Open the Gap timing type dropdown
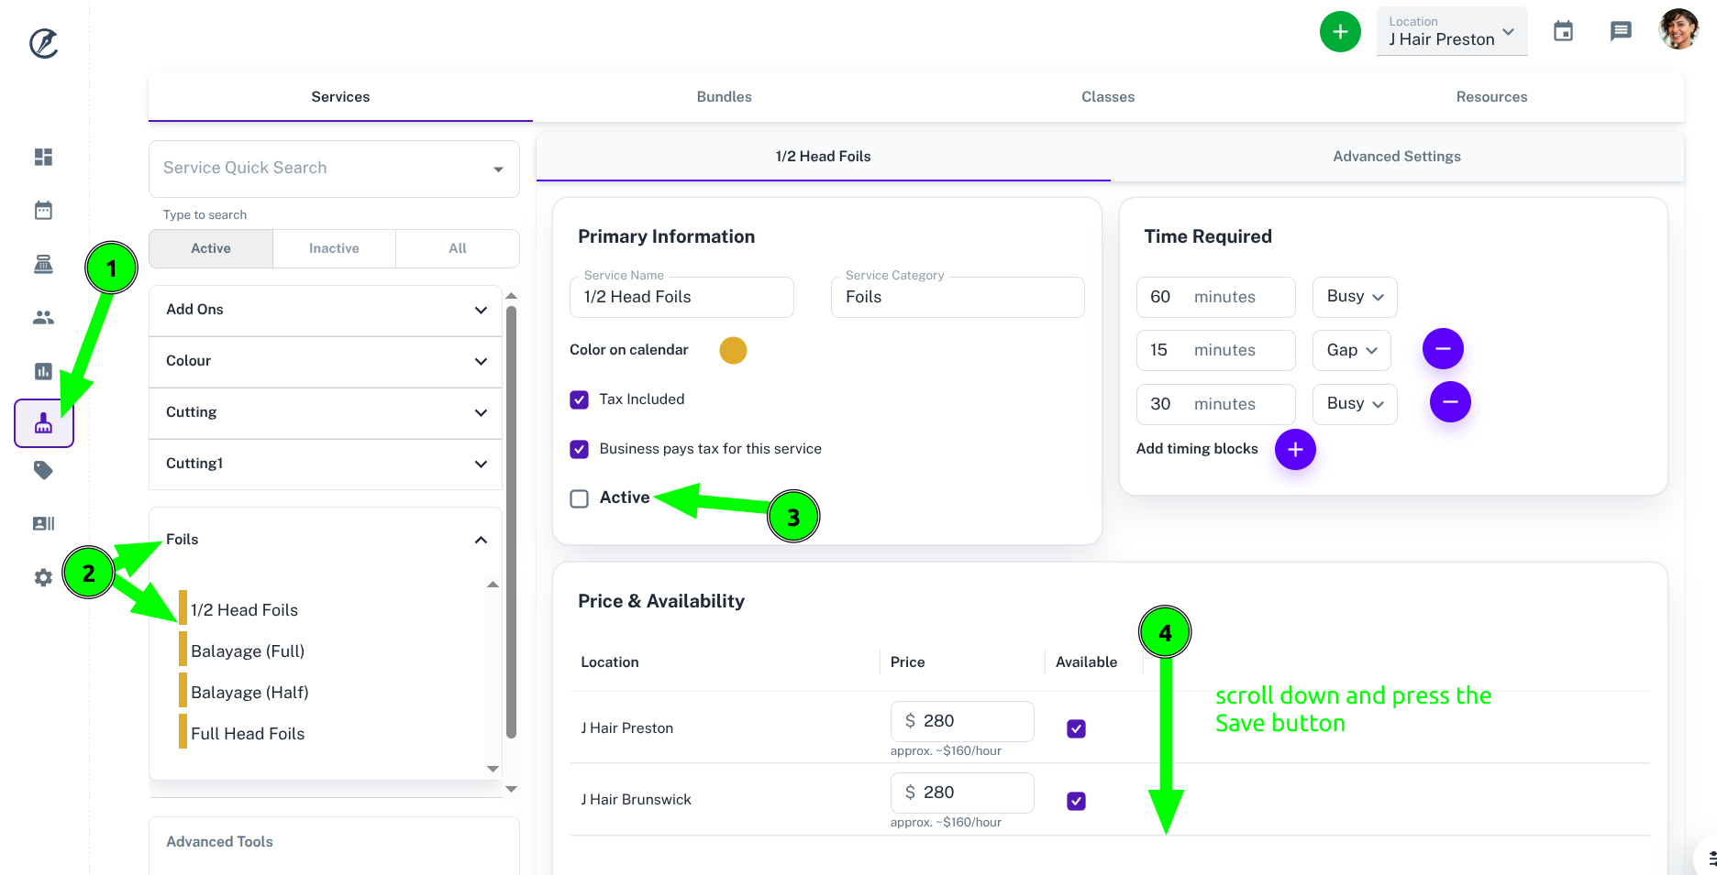Image resolution: width=1717 pixels, height=875 pixels. (x=1351, y=350)
